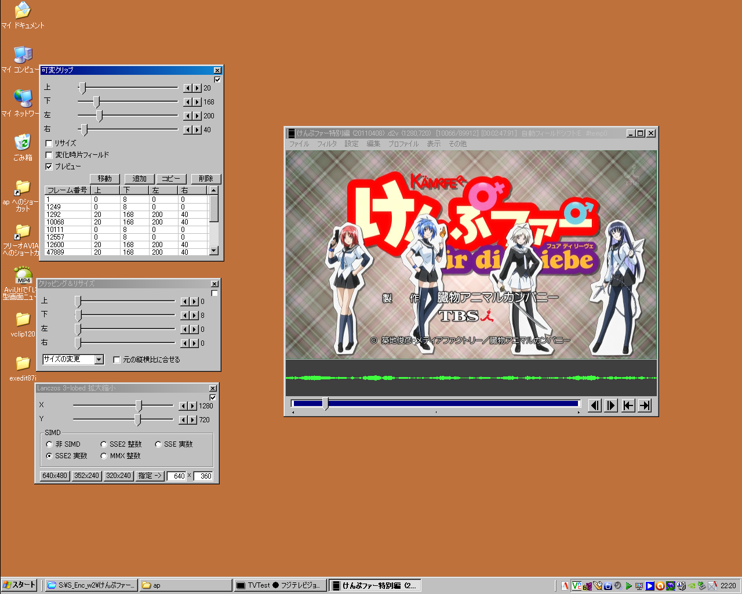
Task: Click 指定 -> button in Lanczos window
Action: [x=150, y=476]
